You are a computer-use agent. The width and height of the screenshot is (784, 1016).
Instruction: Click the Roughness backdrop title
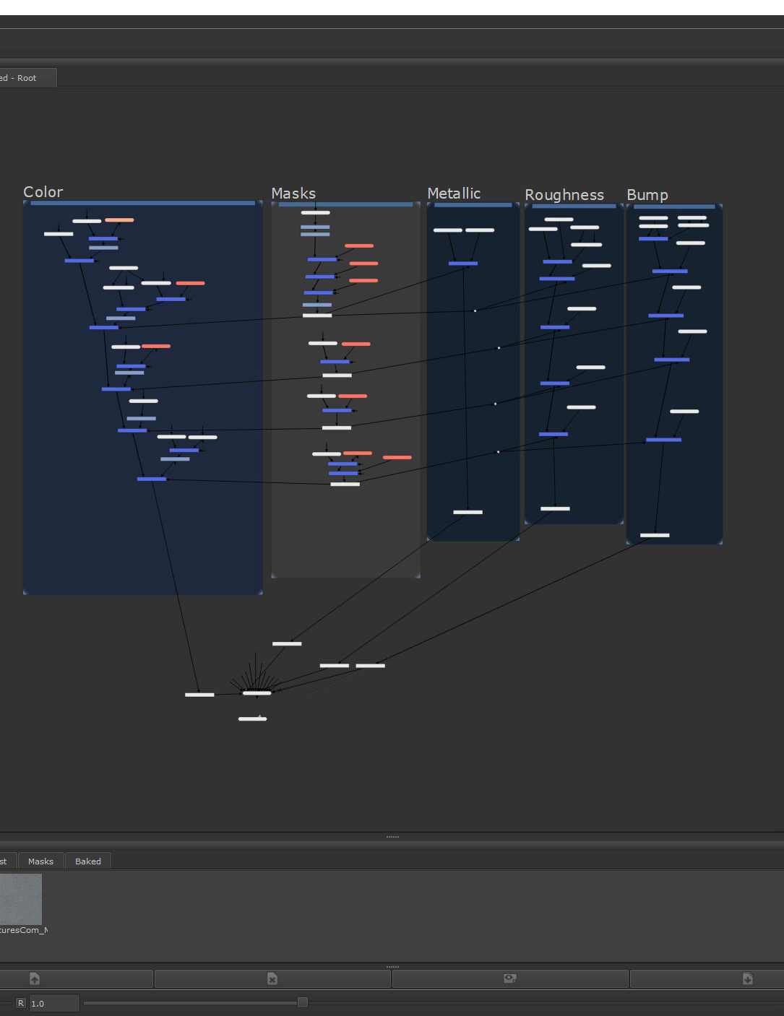click(564, 195)
